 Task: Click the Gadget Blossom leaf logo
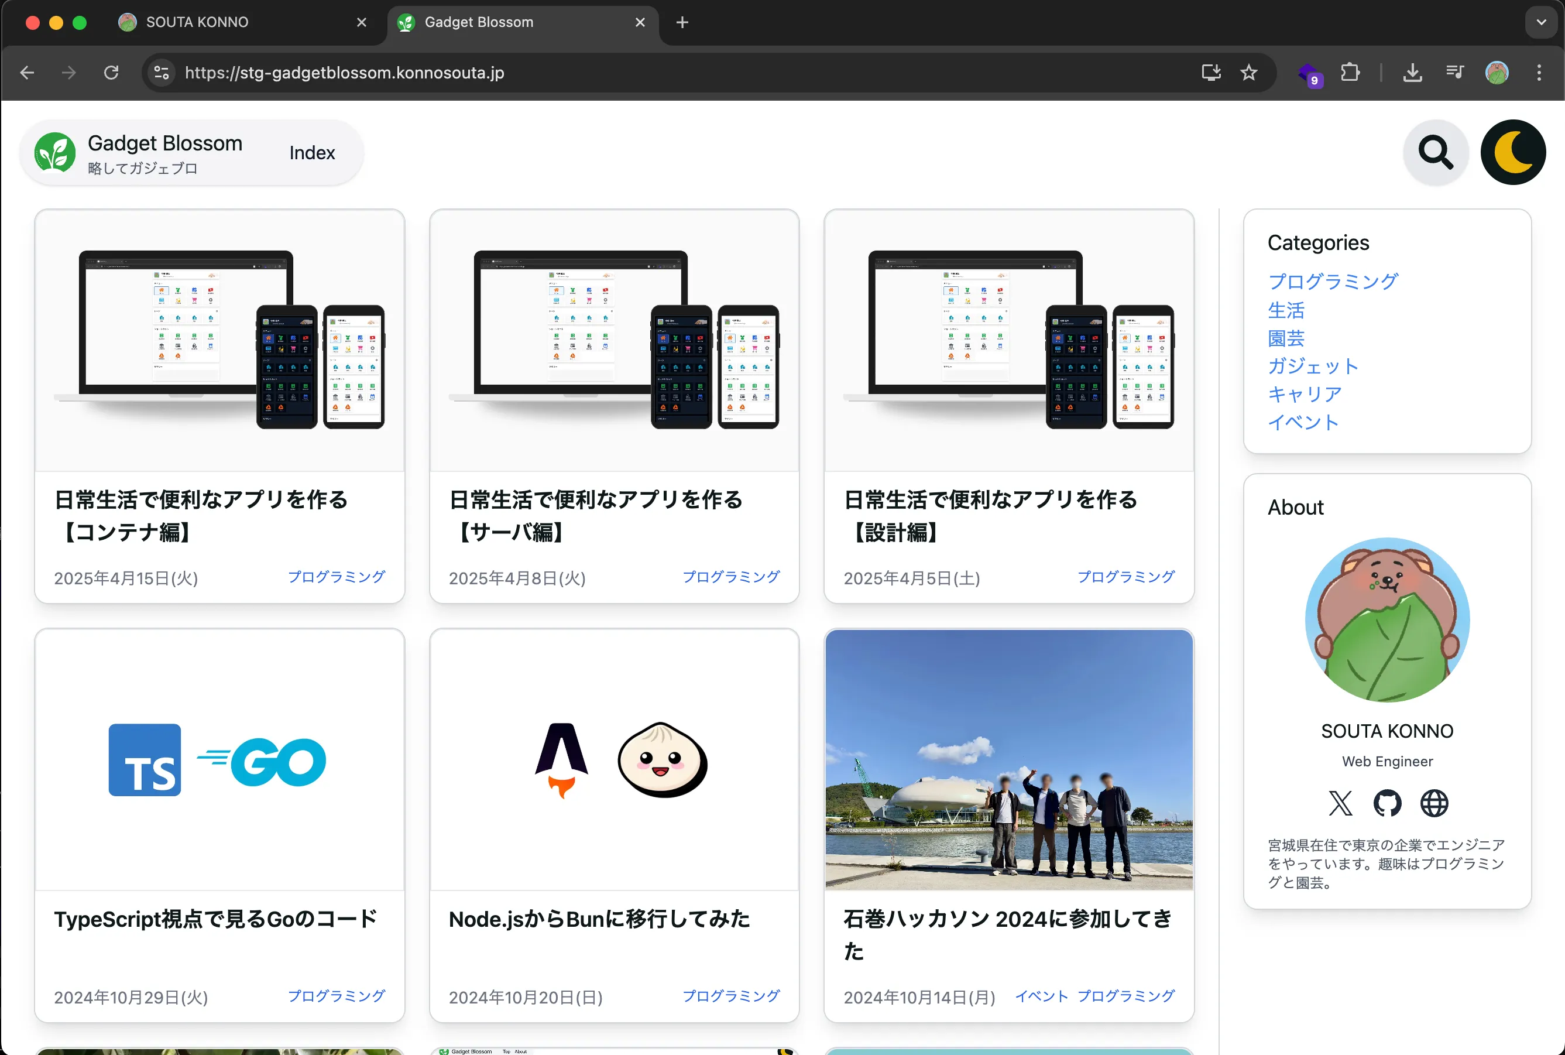click(x=56, y=152)
